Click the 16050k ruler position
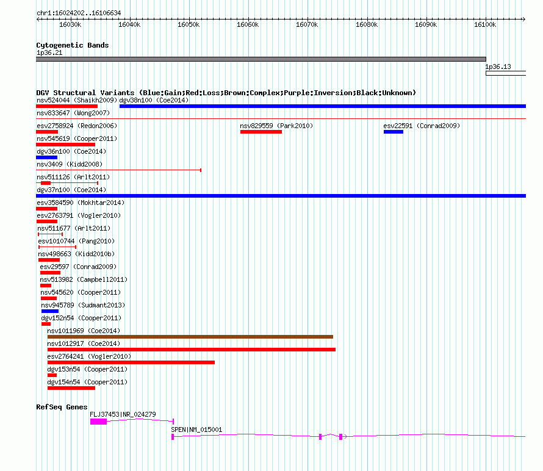This screenshot has width=543, height=471. point(189,24)
